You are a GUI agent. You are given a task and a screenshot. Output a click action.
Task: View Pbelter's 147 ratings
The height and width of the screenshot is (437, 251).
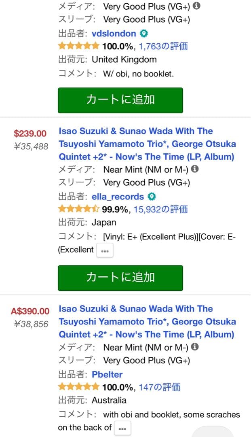point(159,387)
